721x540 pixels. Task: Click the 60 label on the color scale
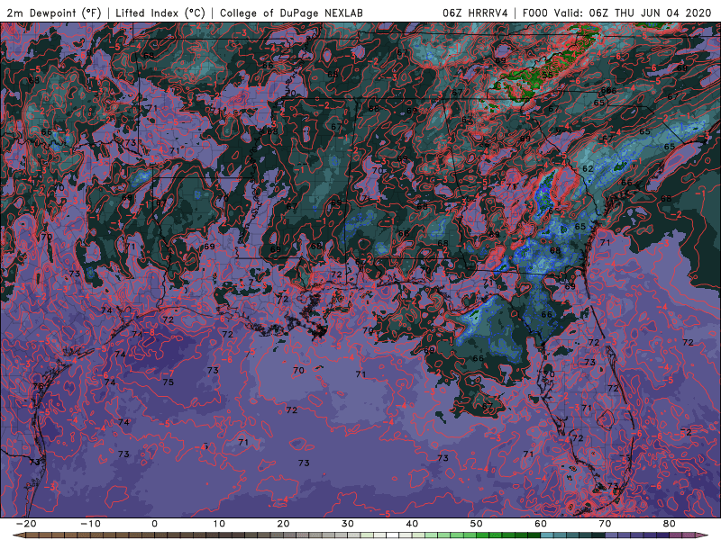541,524
